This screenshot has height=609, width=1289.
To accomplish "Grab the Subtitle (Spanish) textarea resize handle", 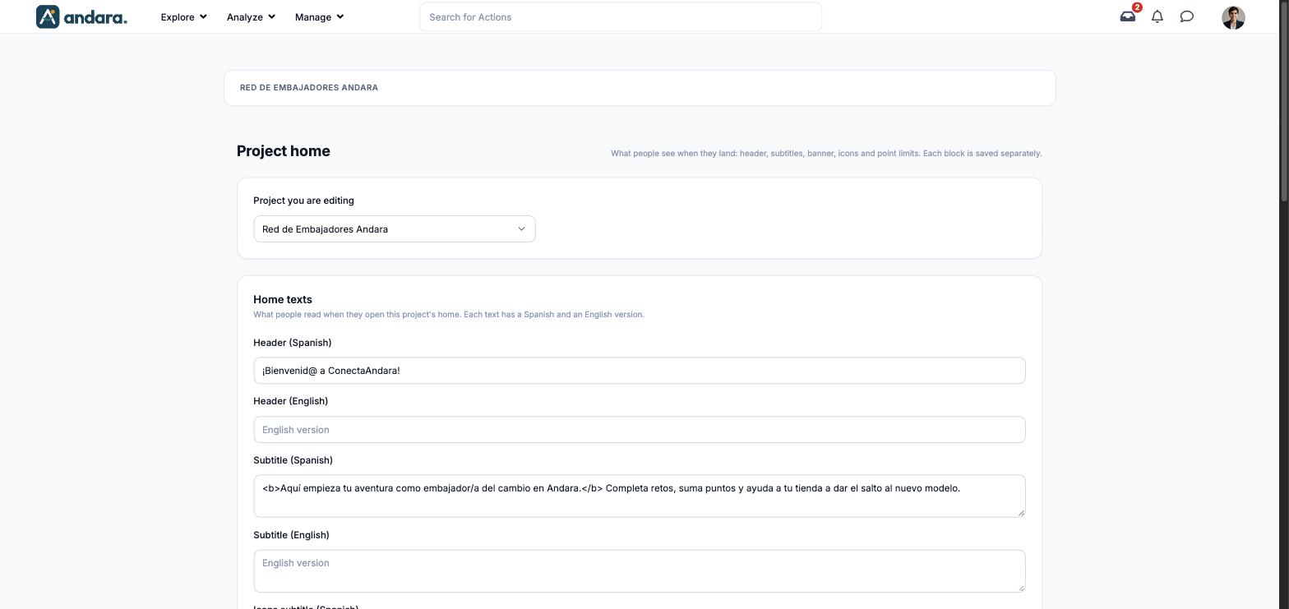I will pos(1021,513).
